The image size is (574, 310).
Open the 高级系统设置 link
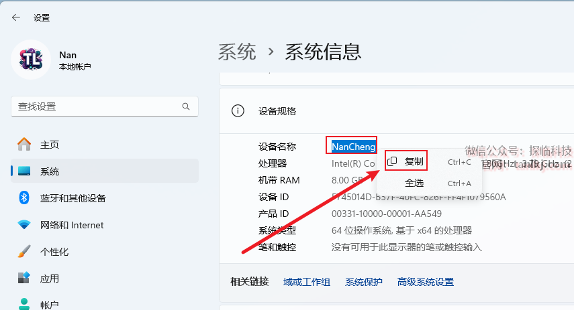426,282
